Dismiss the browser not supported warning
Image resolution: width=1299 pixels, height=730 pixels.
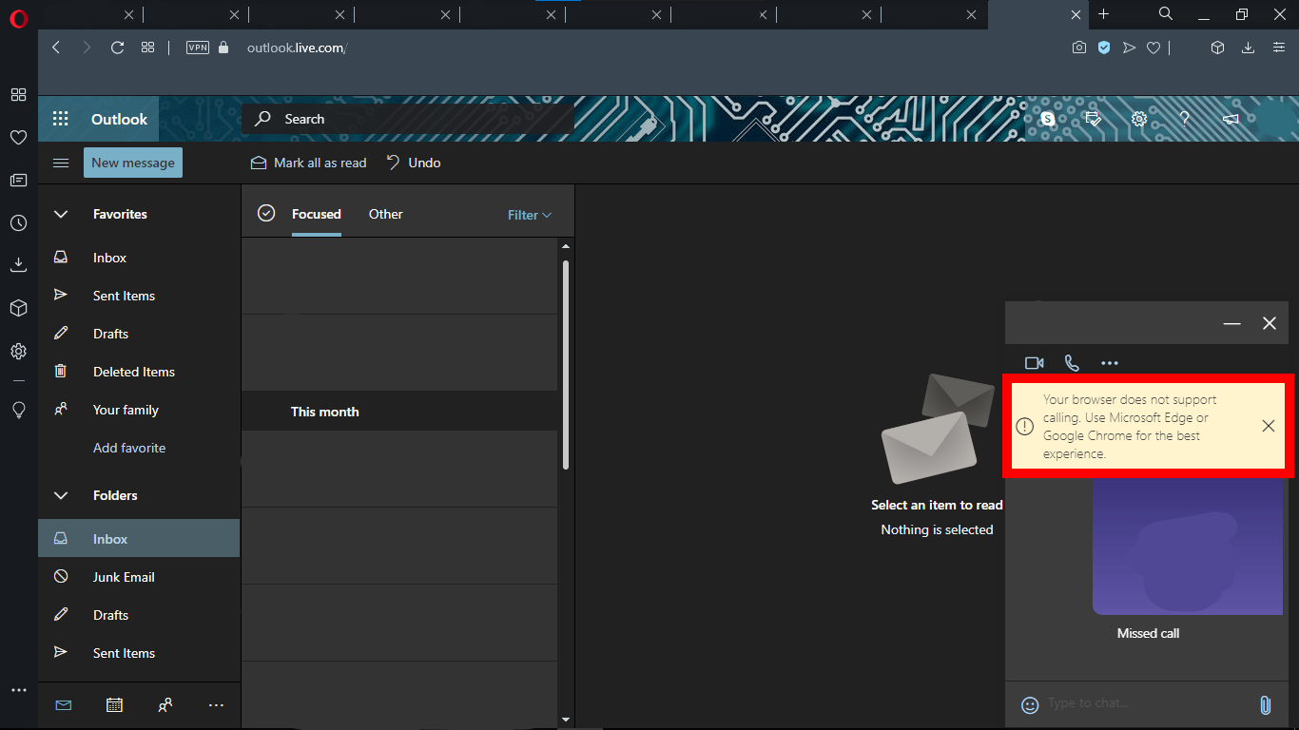pos(1269,426)
